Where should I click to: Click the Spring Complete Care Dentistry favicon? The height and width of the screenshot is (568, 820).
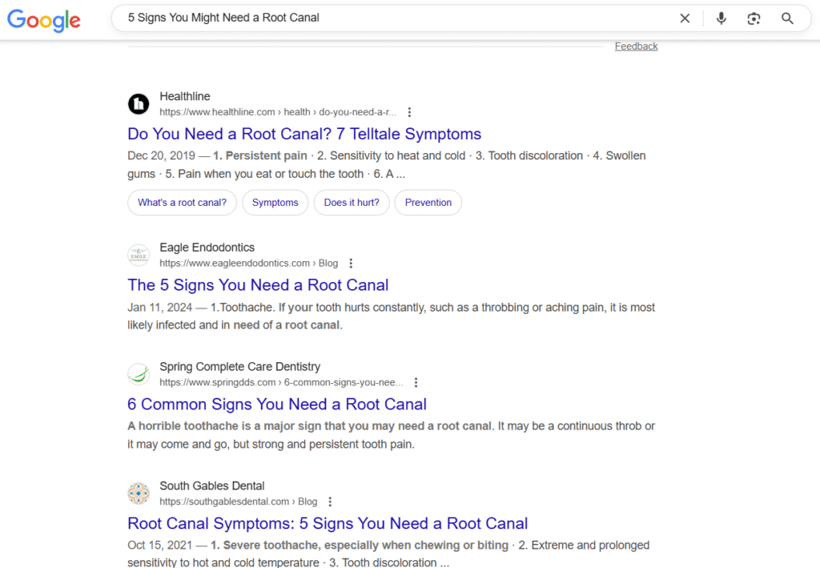[x=139, y=374]
